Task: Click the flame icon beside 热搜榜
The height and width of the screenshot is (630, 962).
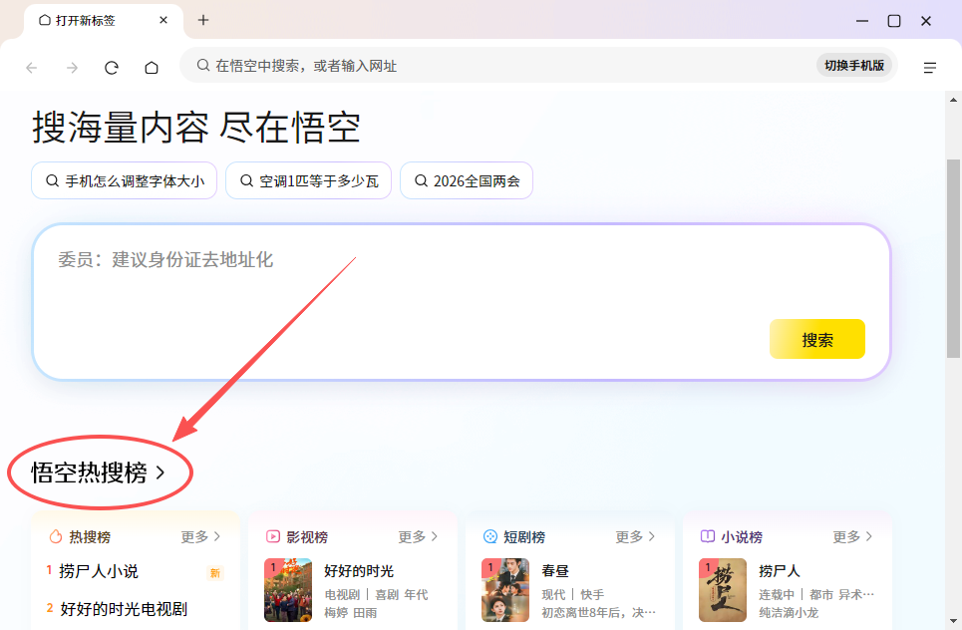Action: (x=56, y=536)
